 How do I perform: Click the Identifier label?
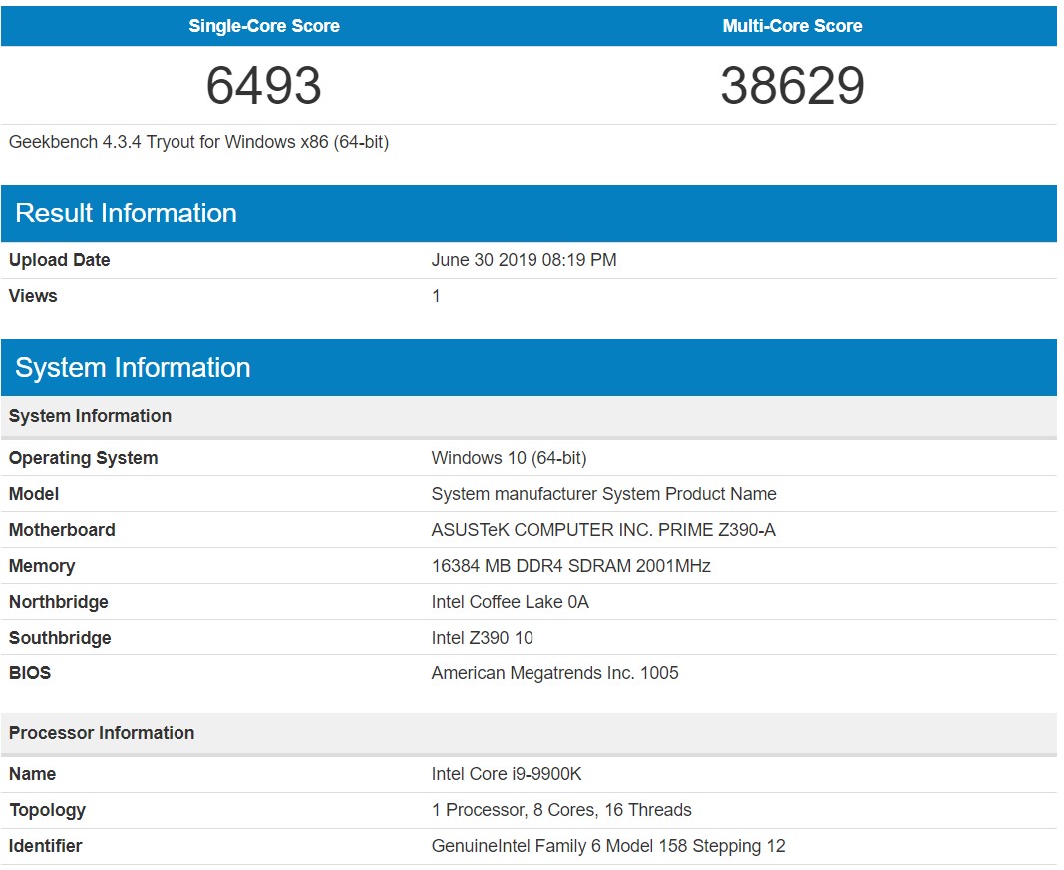(46, 846)
